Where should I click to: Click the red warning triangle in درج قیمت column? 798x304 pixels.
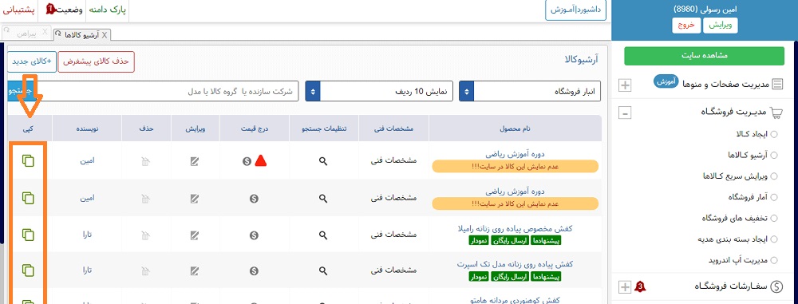coord(261,161)
